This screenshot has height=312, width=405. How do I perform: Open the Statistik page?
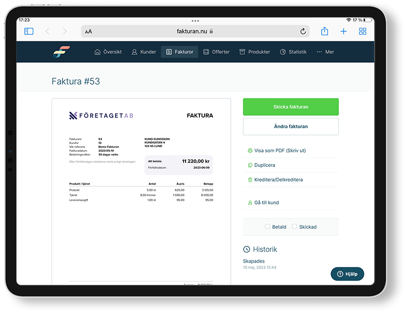click(x=293, y=52)
